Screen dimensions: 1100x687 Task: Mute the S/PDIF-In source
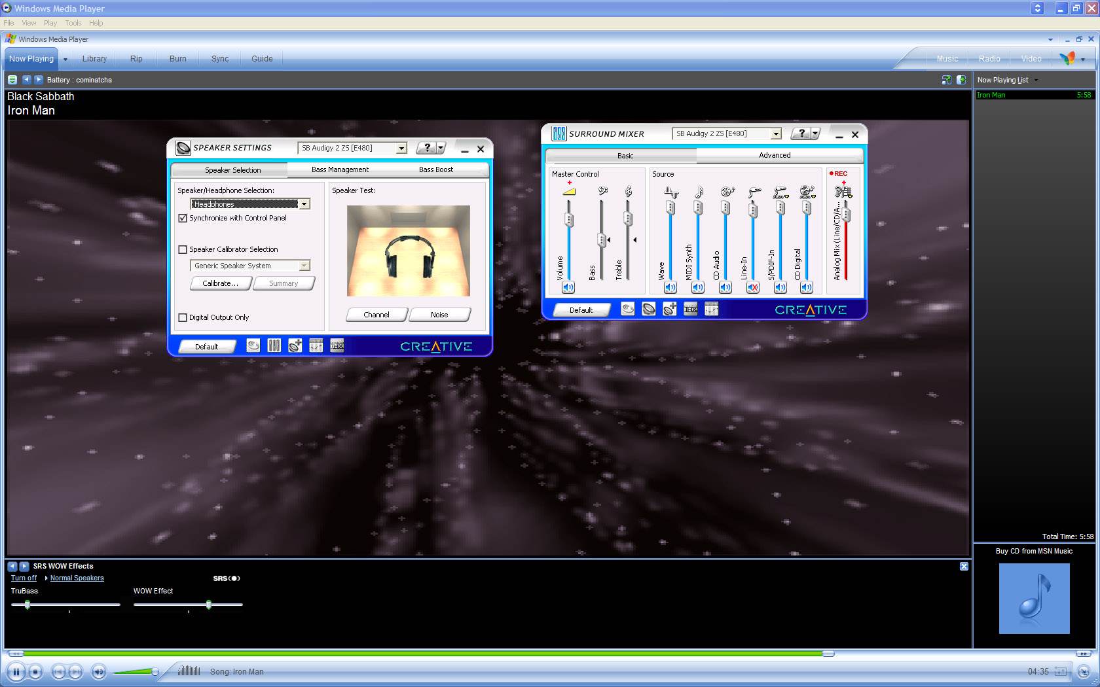pyautogui.click(x=780, y=287)
